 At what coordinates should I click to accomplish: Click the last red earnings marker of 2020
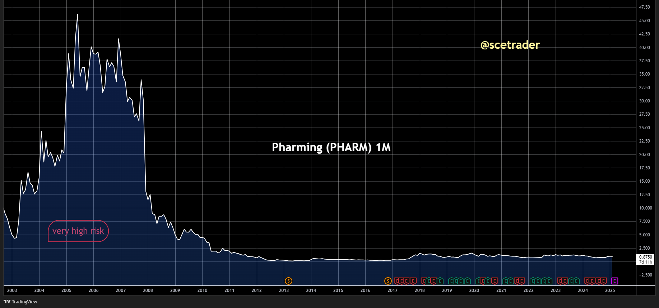(495, 281)
